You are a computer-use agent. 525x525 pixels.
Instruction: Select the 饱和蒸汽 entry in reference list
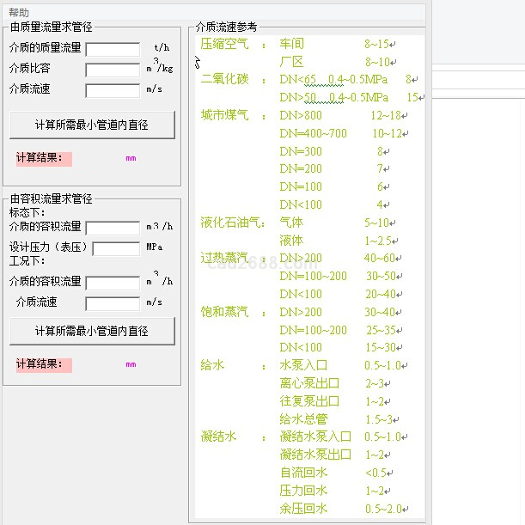pyautogui.click(x=224, y=312)
